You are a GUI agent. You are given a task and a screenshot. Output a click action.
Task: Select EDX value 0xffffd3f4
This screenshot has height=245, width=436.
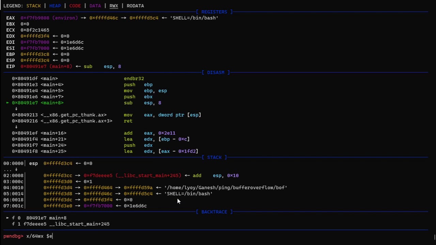point(35,36)
